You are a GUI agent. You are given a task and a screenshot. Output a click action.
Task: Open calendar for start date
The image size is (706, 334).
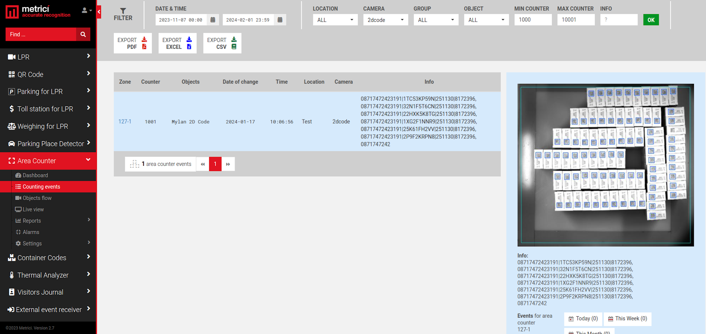tap(213, 20)
